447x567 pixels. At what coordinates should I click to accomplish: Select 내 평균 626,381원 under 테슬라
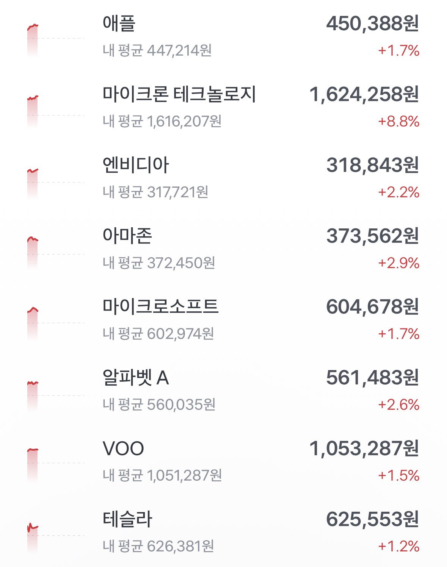click(x=158, y=546)
